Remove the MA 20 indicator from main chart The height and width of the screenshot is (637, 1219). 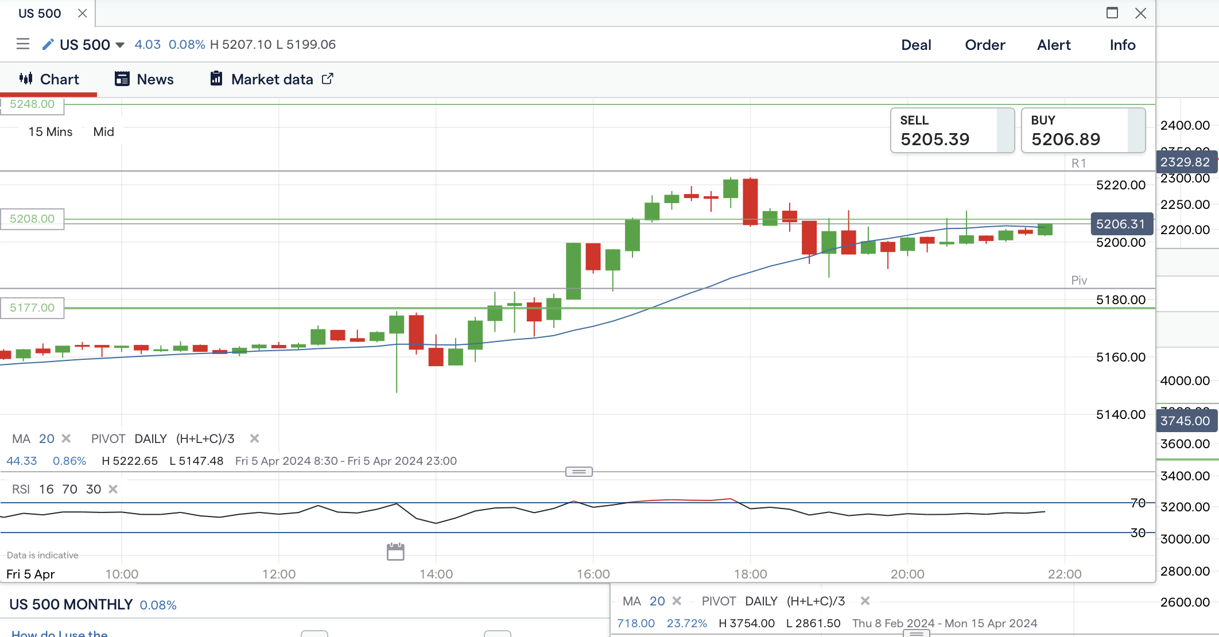point(67,438)
